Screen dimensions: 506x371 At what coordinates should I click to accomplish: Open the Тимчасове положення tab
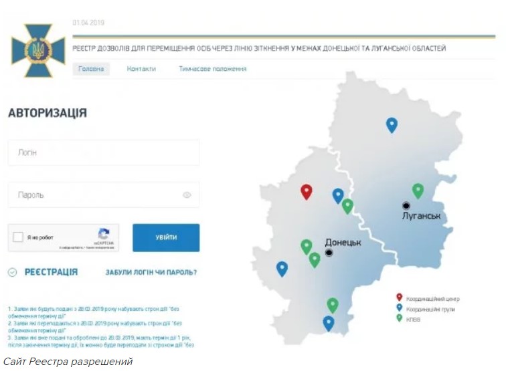click(x=212, y=69)
